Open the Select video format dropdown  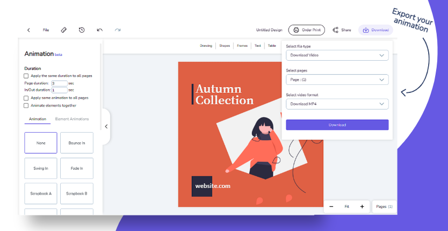337,104
